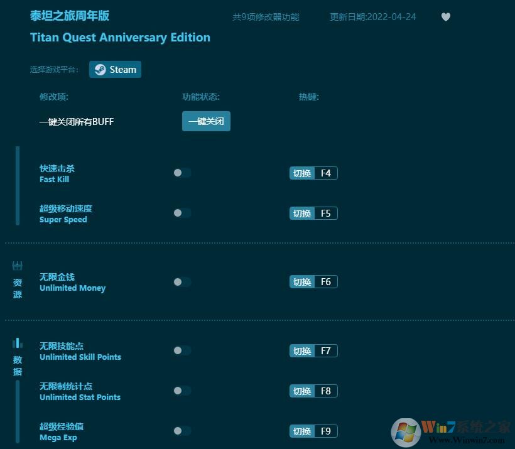This screenshot has width=515, height=449.
Task: Click the F8 hotkey field
Action: (326, 391)
